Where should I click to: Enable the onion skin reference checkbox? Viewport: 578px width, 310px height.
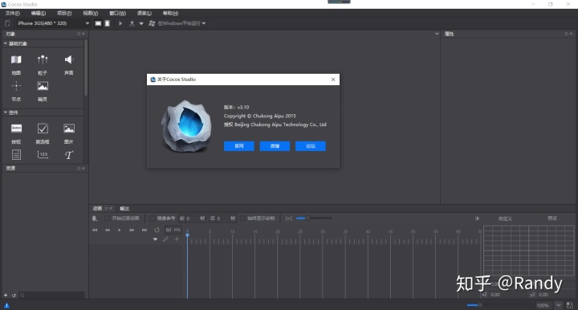pos(152,218)
